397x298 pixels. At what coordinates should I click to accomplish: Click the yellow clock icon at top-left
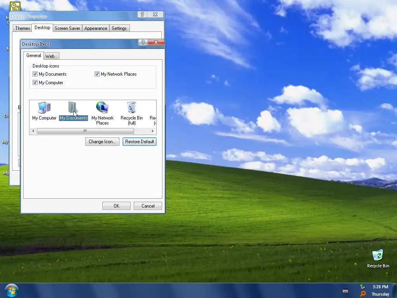pyautogui.click(x=15, y=6)
